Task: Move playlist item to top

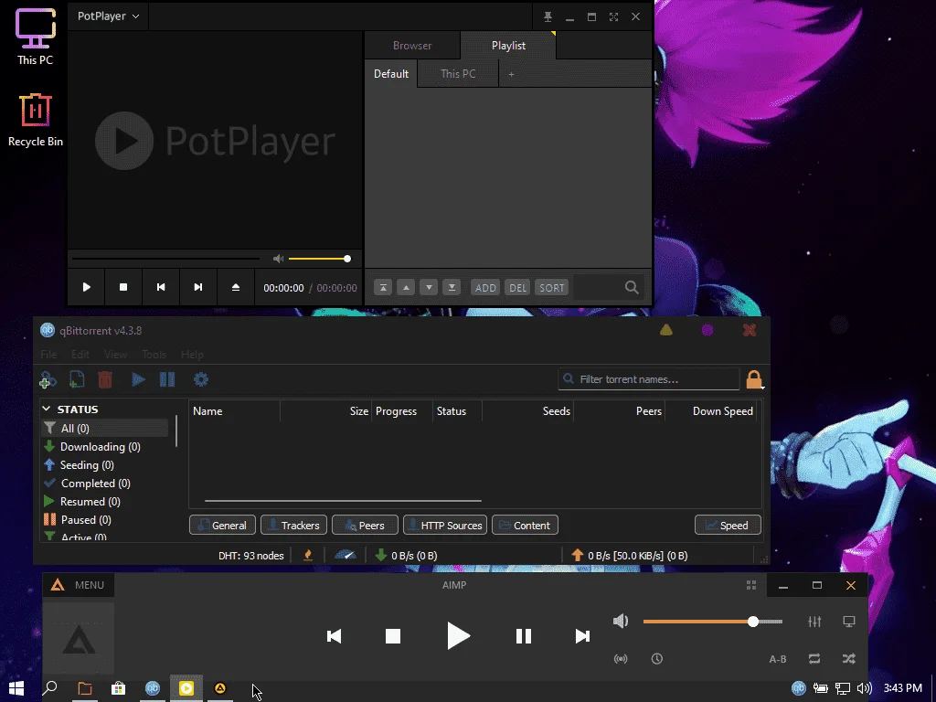Action: coord(383,288)
